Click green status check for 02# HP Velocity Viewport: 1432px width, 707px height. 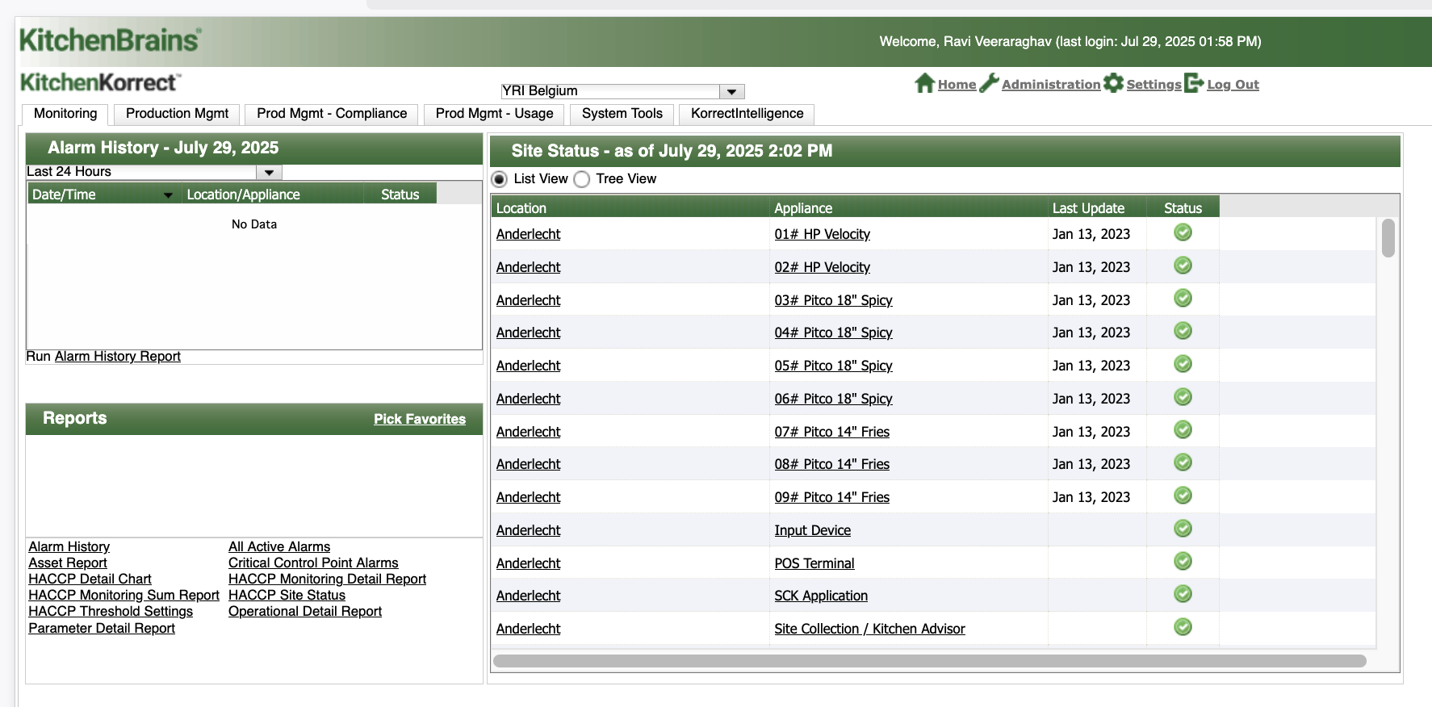point(1183,266)
